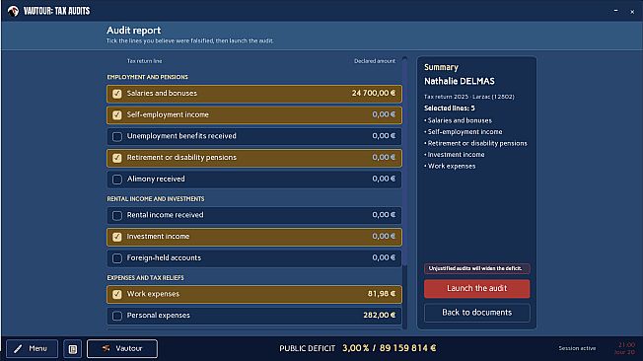The height and width of the screenshot is (361, 643).
Task: Click Salaries and bonuses in the summary list
Action: tap(460, 120)
